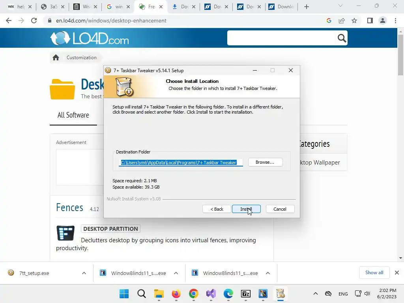Click the DESKTOP PARTITION tag

point(110,229)
